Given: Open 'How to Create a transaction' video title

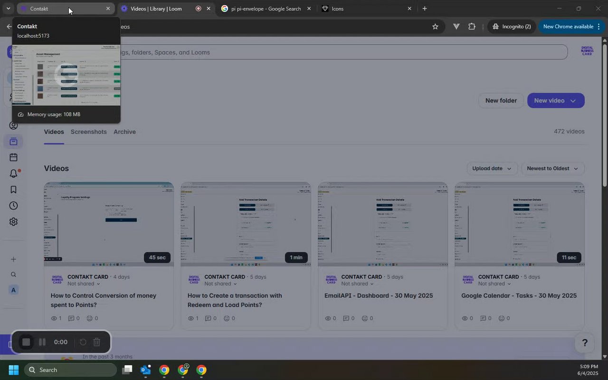Looking at the screenshot, I should click(235, 300).
